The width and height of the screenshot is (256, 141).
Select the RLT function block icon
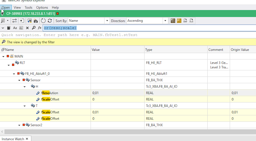click(17, 63)
